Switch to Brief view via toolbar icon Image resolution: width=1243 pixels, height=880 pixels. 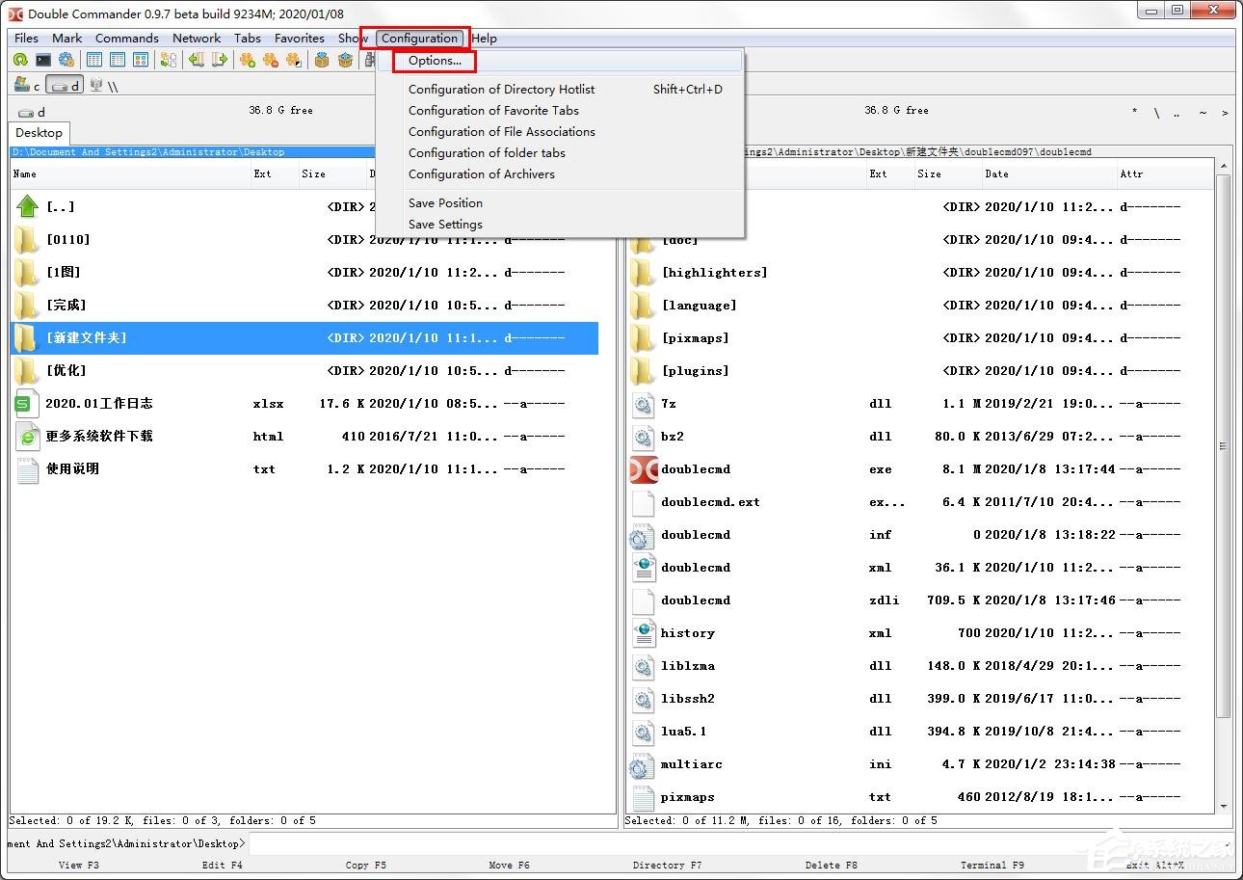(x=94, y=60)
